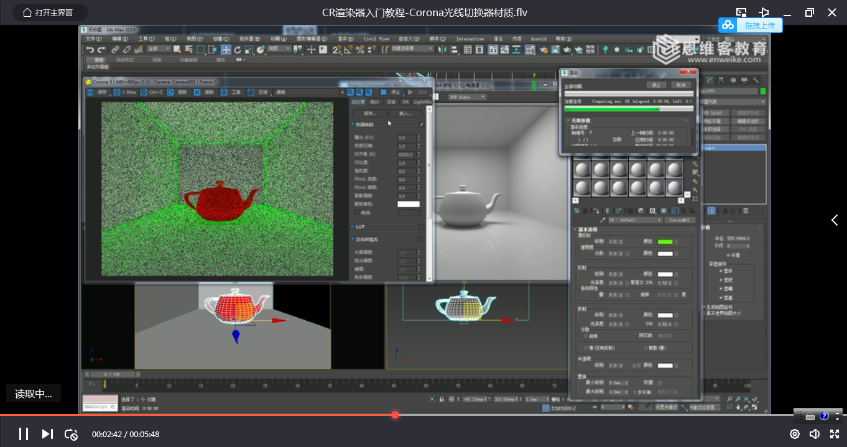
Task: Skip to the next video
Action: click(47, 434)
